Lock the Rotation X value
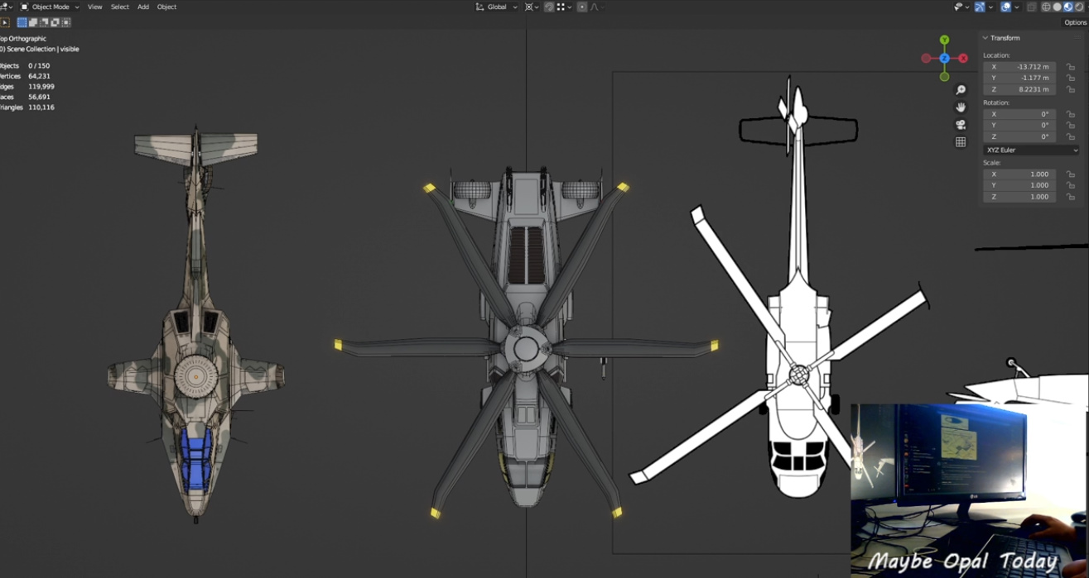 pyautogui.click(x=1071, y=114)
